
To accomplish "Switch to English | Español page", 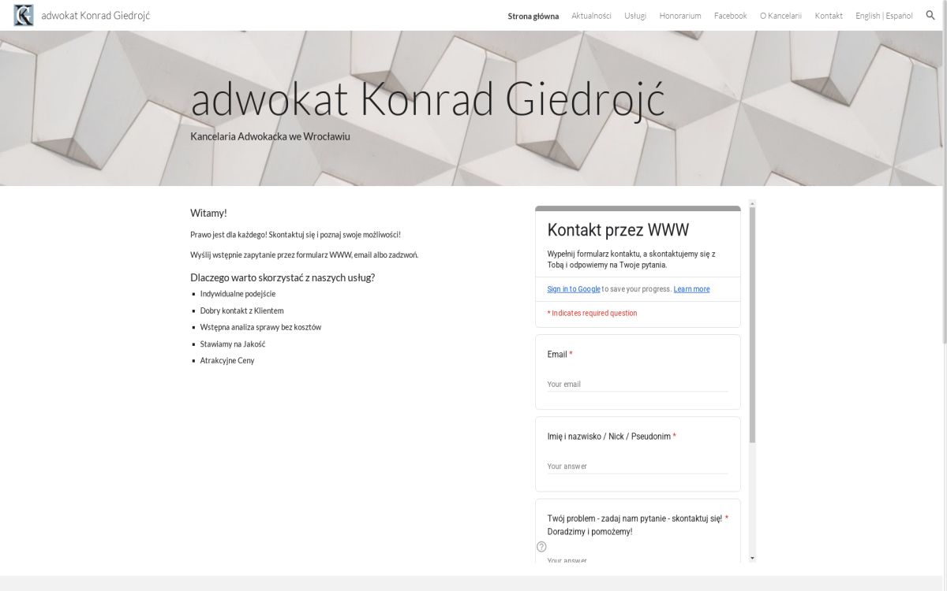I will point(883,16).
